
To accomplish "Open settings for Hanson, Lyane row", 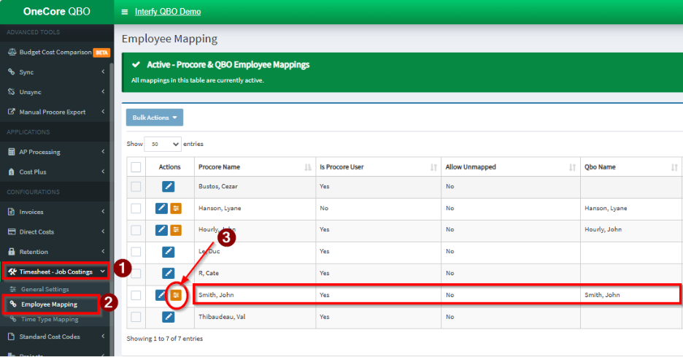I will pos(176,208).
